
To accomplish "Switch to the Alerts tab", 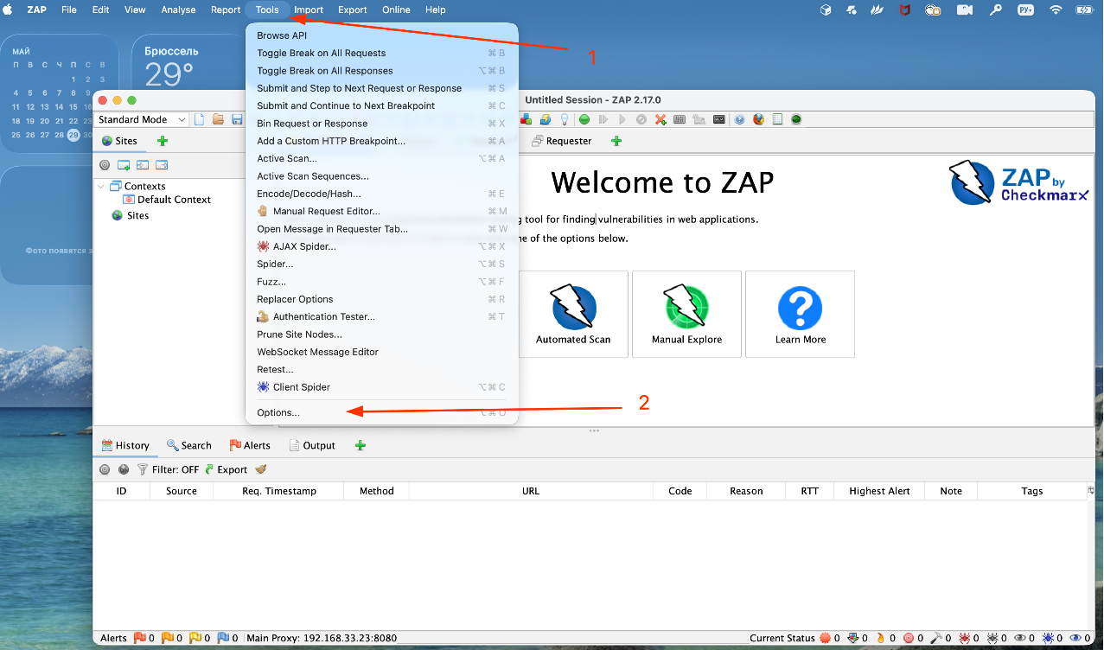I will coord(250,445).
